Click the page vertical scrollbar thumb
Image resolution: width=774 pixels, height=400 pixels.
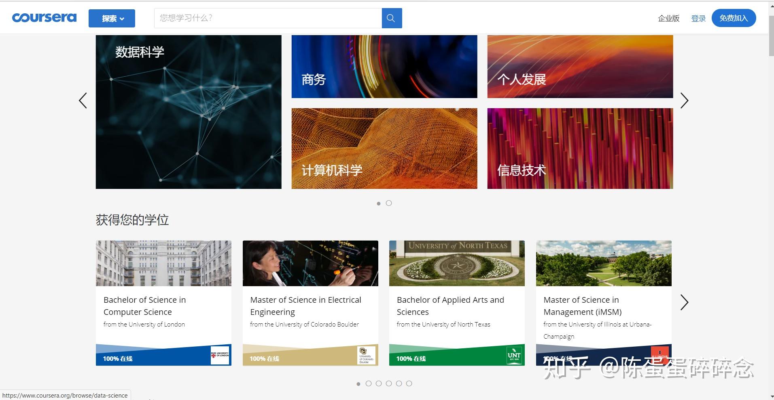coord(771,36)
